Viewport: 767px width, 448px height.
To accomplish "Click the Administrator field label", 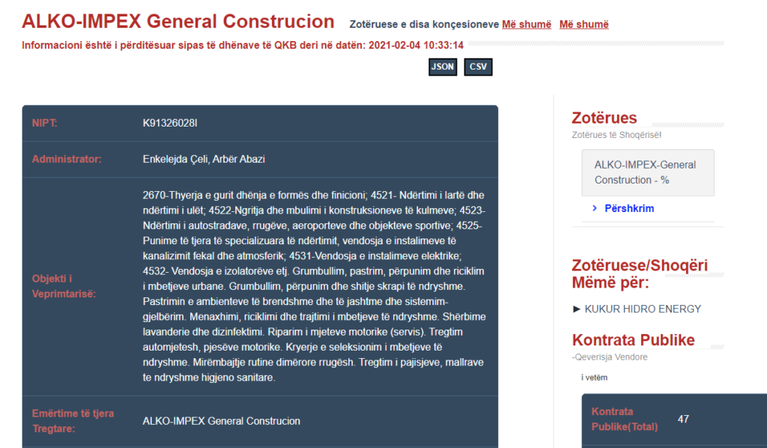I will point(67,160).
